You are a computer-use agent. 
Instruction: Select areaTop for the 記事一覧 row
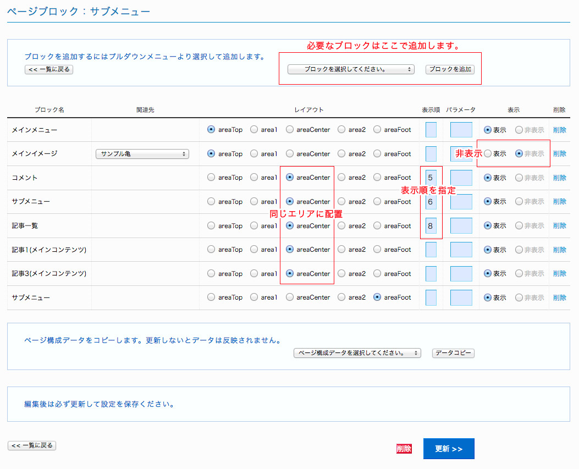(211, 225)
